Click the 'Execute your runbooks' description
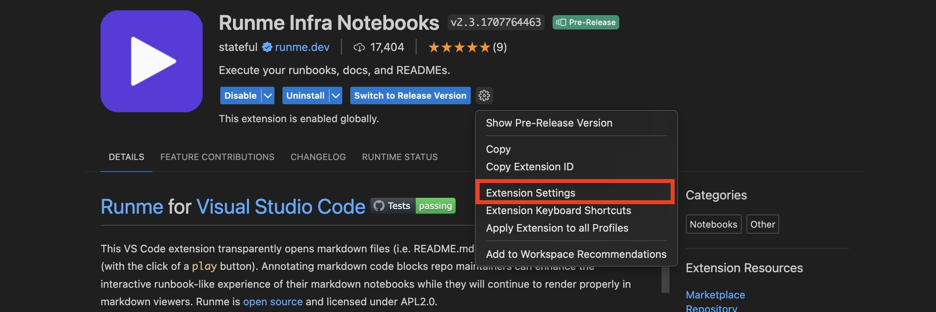 (334, 70)
